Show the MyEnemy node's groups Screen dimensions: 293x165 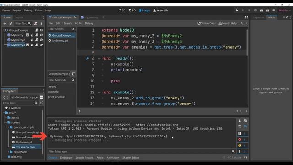point(27,35)
